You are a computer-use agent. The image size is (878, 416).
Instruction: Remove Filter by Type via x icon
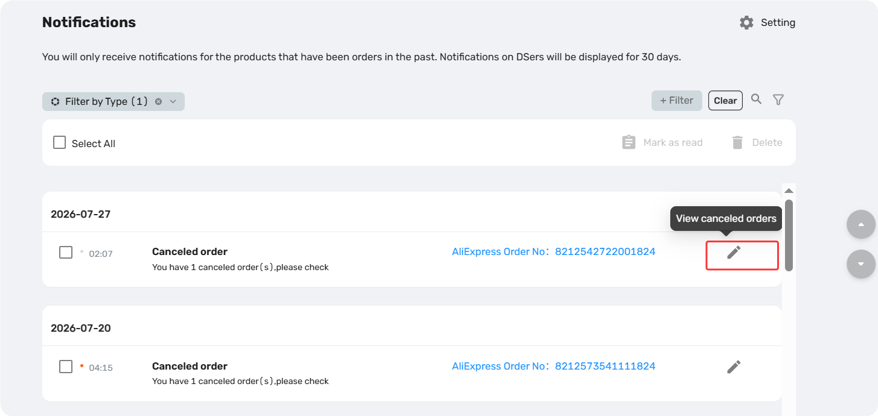click(158, 101)
